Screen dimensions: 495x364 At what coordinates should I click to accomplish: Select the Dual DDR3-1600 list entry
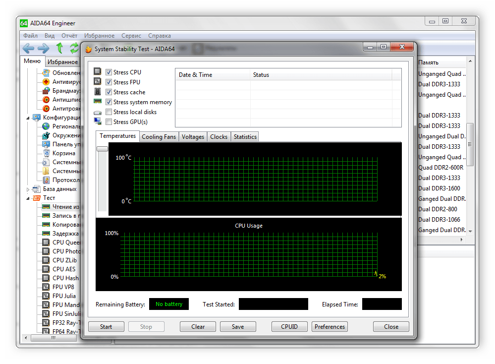coord(439,188)
